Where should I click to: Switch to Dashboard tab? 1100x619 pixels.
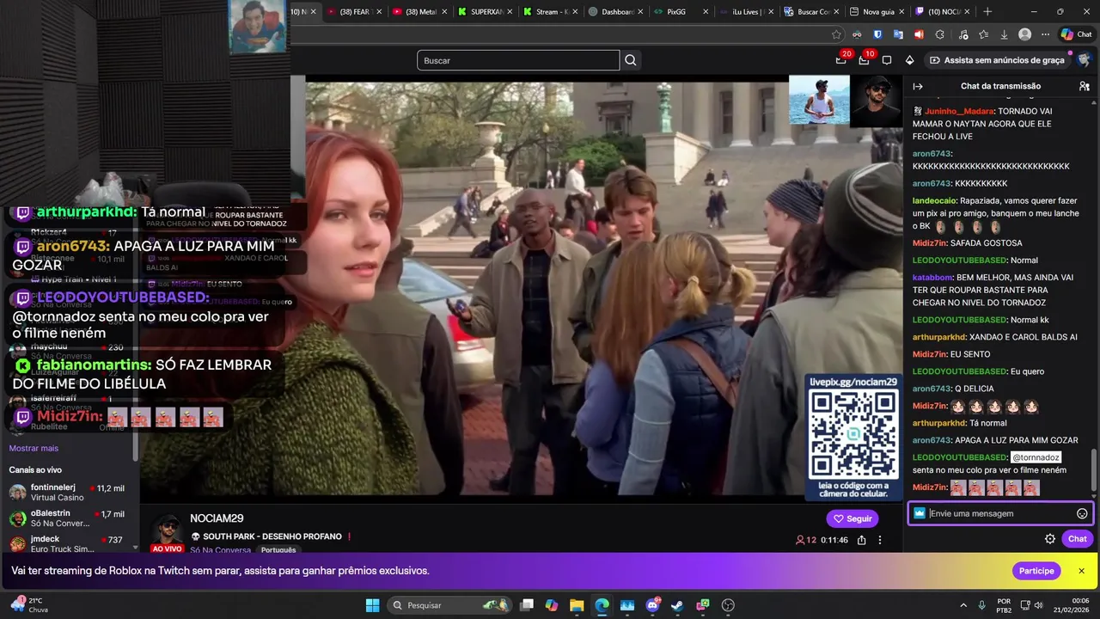point(617,11)
